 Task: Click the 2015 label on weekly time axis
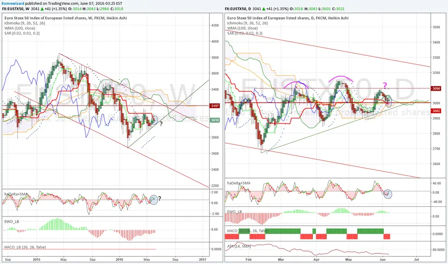pyautogui.click(x=37, y=259)
